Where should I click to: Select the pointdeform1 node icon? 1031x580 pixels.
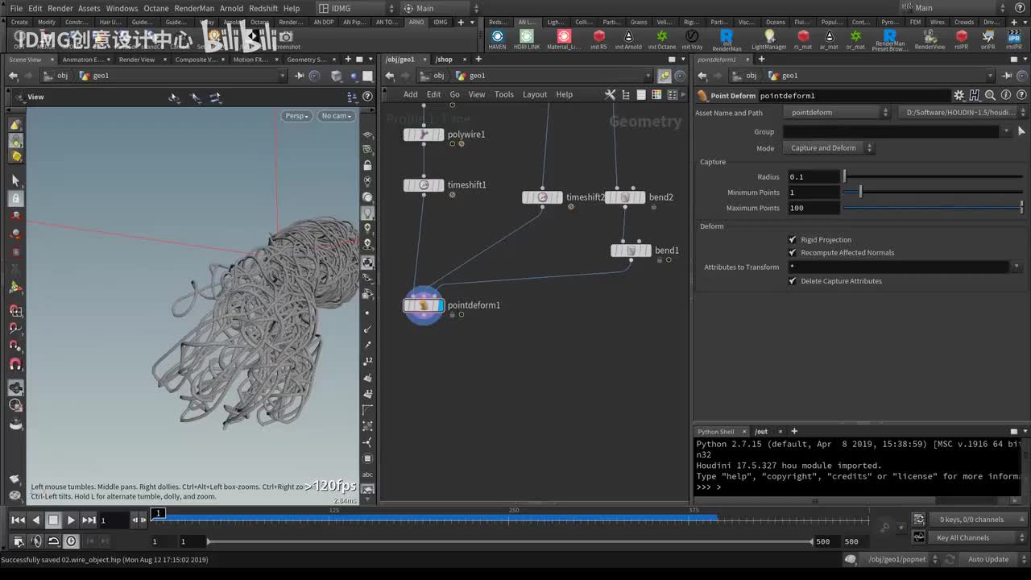[x=424, y=305]
